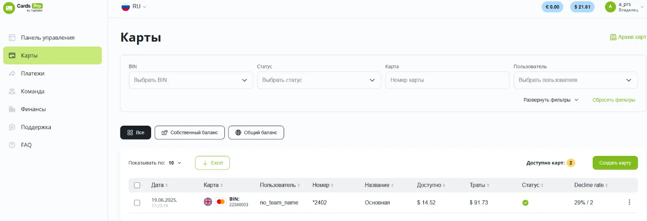Click the Поддержка chat icon
The image size is (647, 221).
coord(12,127)
